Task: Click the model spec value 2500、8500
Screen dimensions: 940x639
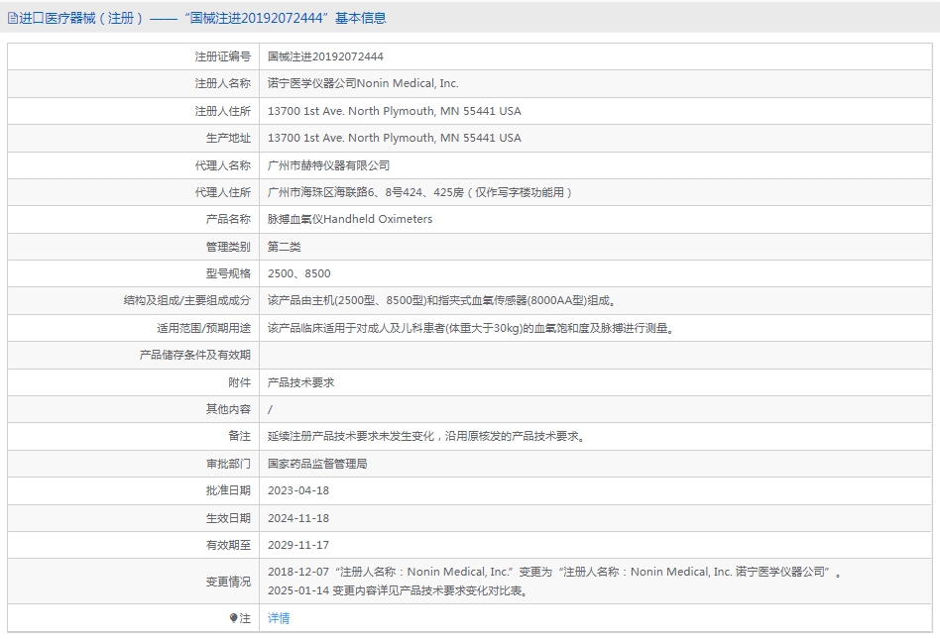Action: (x=299, y=273)
